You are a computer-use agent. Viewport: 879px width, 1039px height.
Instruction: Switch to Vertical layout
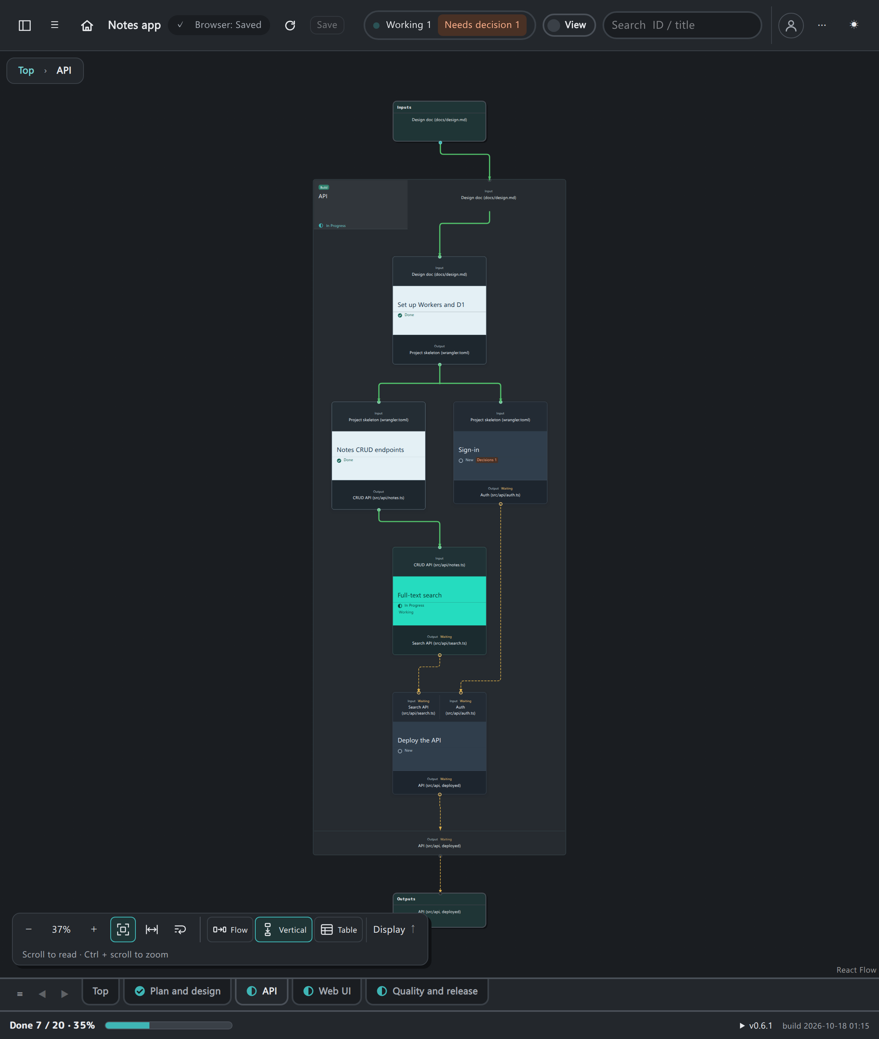pyautogui.click(x=284, y=930)
